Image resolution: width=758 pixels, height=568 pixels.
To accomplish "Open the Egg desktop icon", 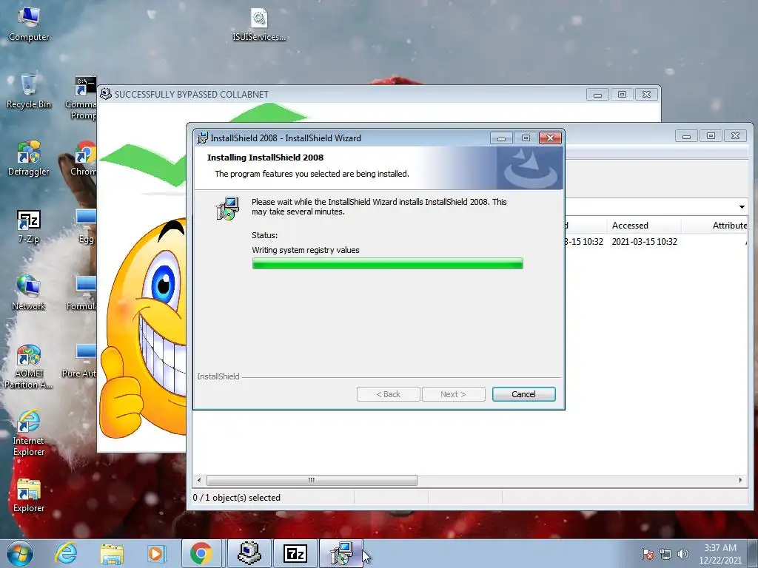I will click(86, 226).
